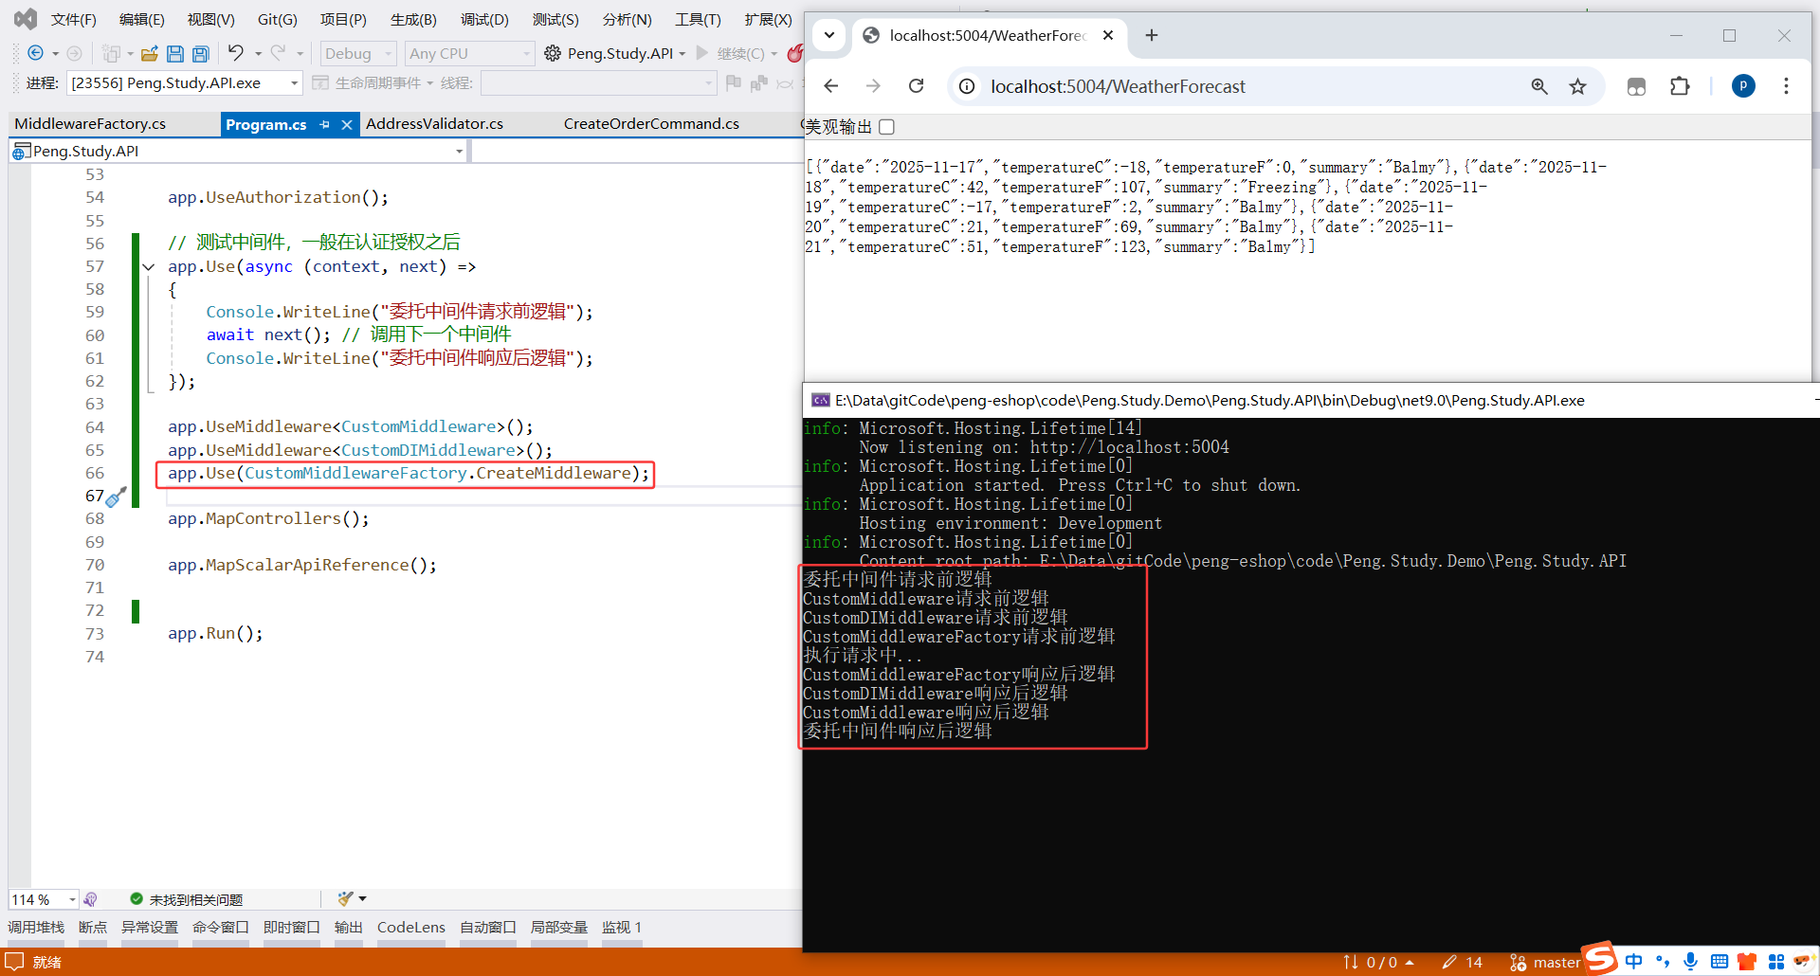
Task: Go back in the browser window
Action: (x=831, y=86)
